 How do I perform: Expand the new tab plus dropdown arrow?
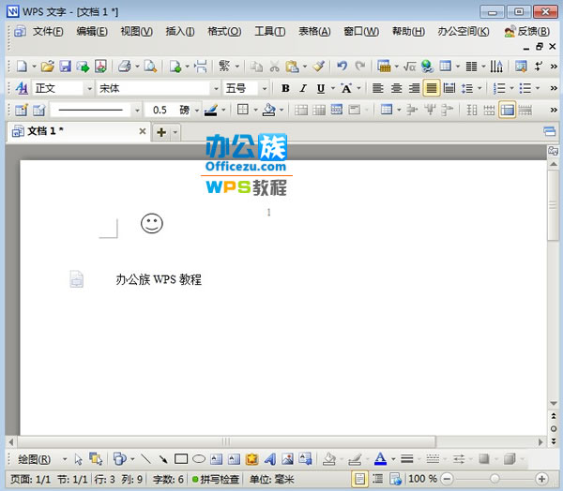tap(175, 132)
